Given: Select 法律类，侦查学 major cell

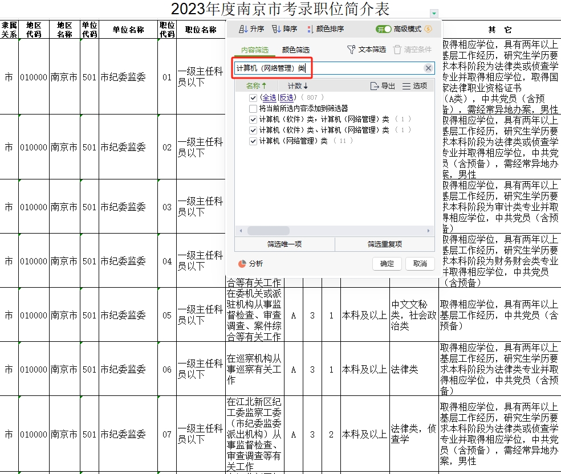Looking at the screenshot, I should tap(414, 434).
